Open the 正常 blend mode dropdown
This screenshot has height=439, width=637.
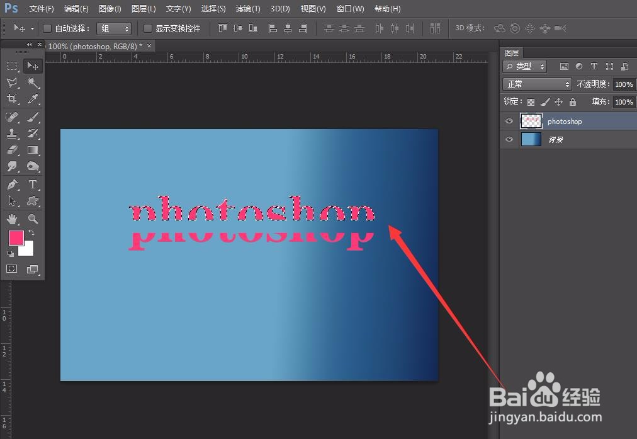pyautogui.click(x=537, y=84)
